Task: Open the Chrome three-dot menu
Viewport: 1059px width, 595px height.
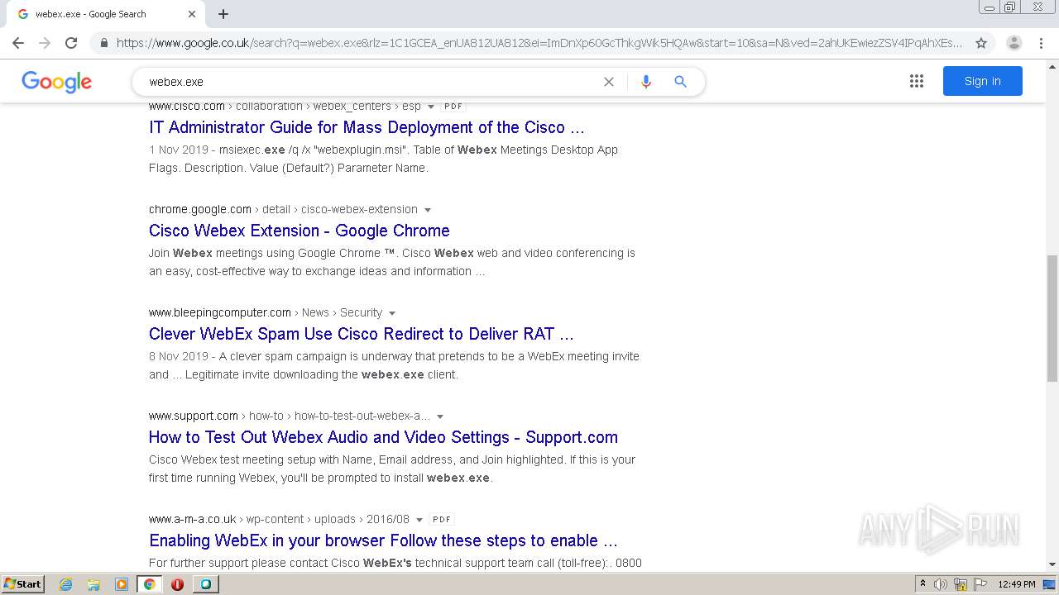Action: pos(1041,43)
